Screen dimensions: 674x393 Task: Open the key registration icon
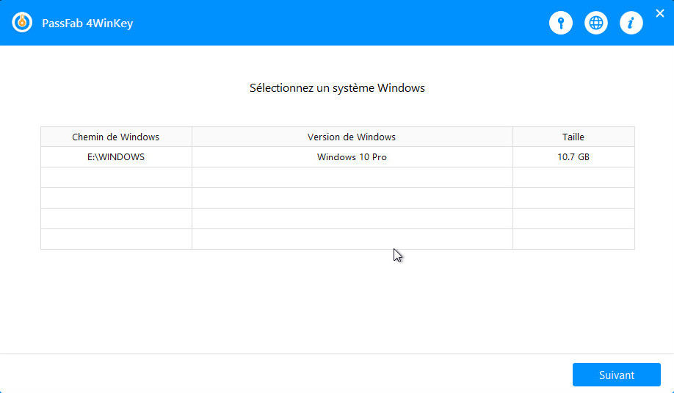tap(560, 23)
